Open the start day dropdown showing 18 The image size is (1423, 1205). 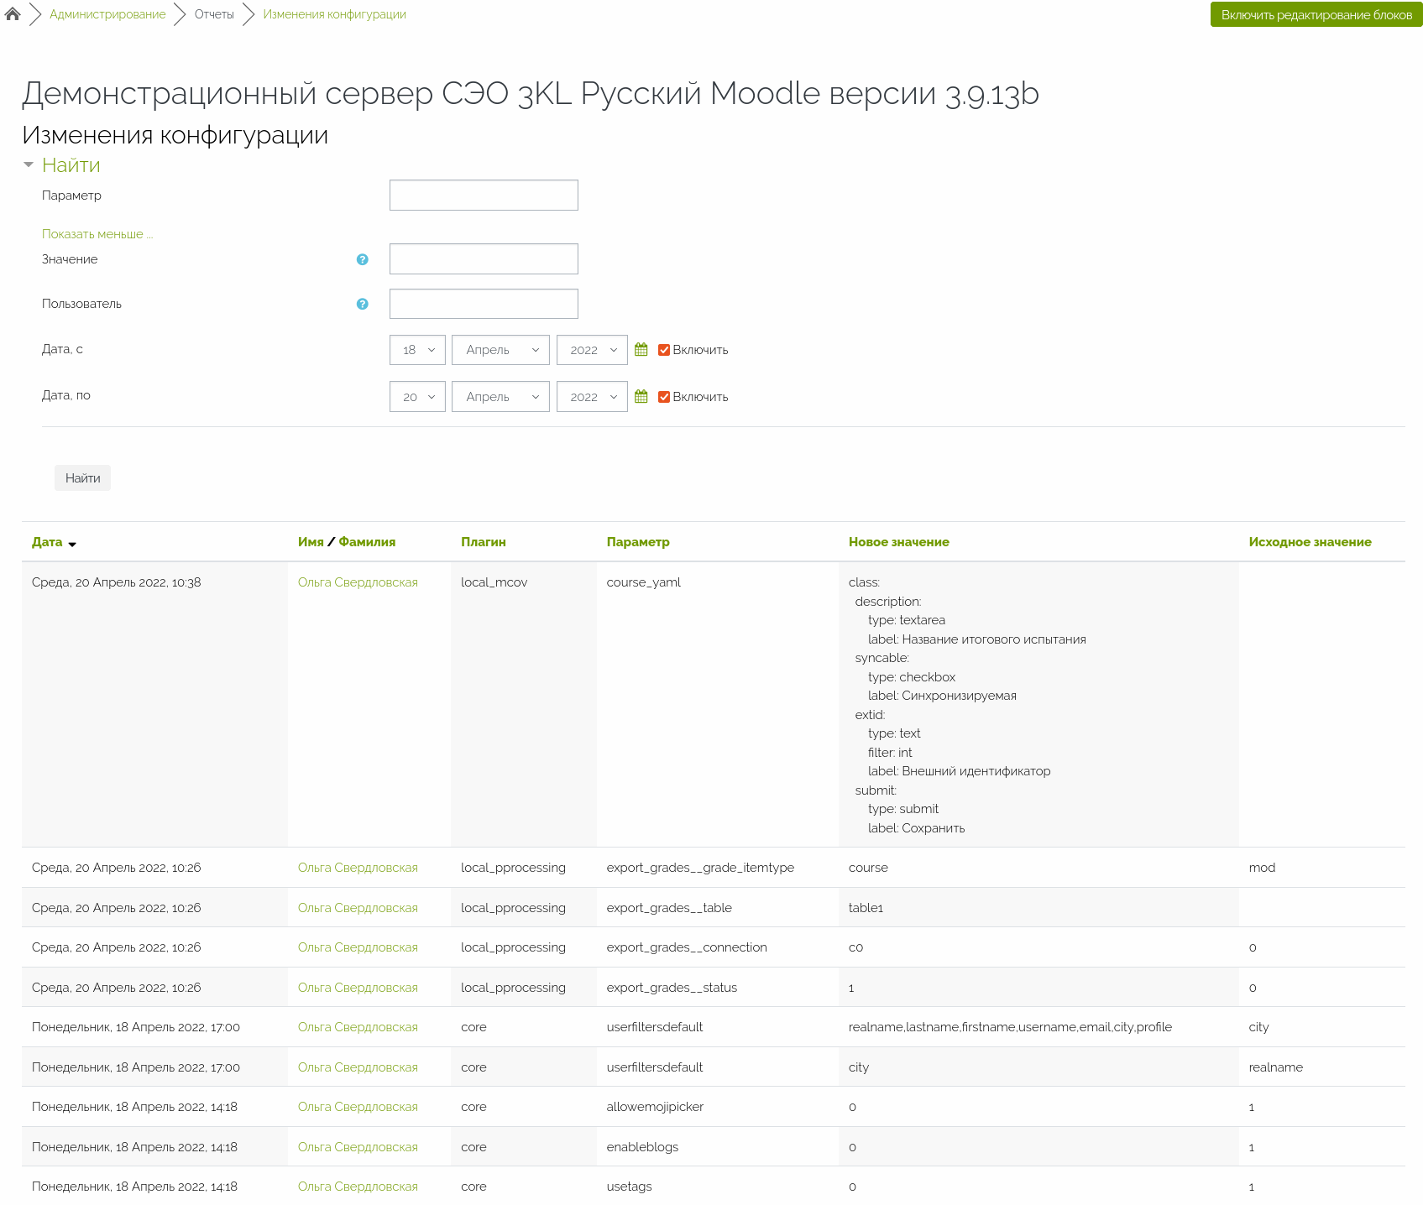(x=417, y=350)
